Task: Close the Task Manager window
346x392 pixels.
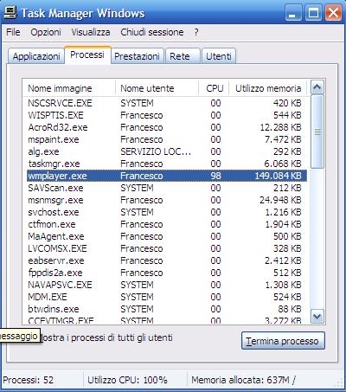Action: tap(333, 13)
